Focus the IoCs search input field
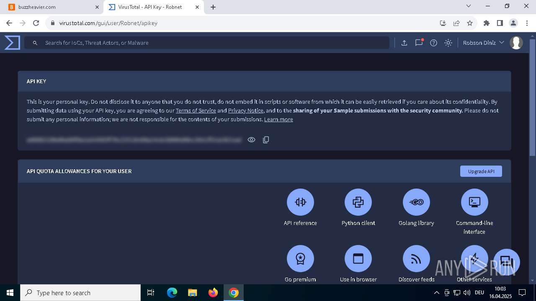Image resolution: width=536 pixels, height=301 pixels. click(x=207, y=43)
